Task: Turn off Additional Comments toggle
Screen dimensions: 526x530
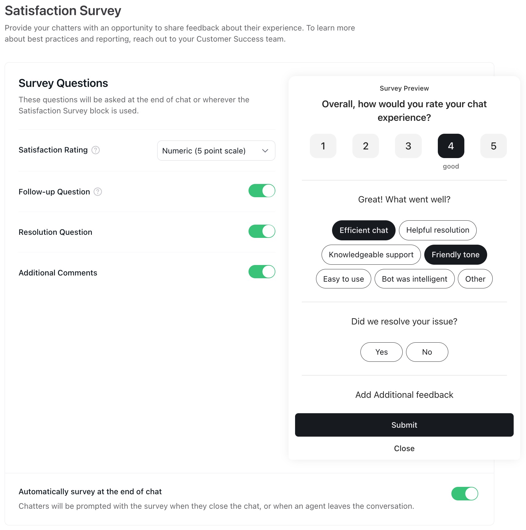Action: (261, 272)
